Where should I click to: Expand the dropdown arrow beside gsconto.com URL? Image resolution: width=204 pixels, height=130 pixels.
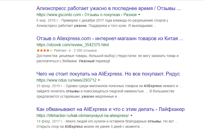139,15
